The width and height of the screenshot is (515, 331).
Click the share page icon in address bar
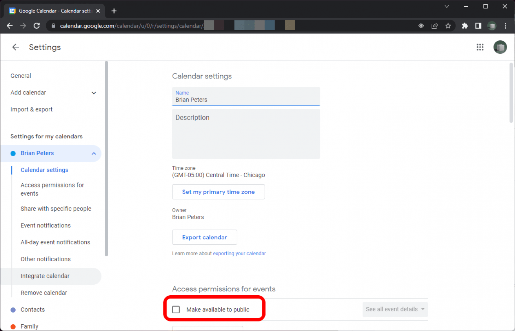click(434, 25)
